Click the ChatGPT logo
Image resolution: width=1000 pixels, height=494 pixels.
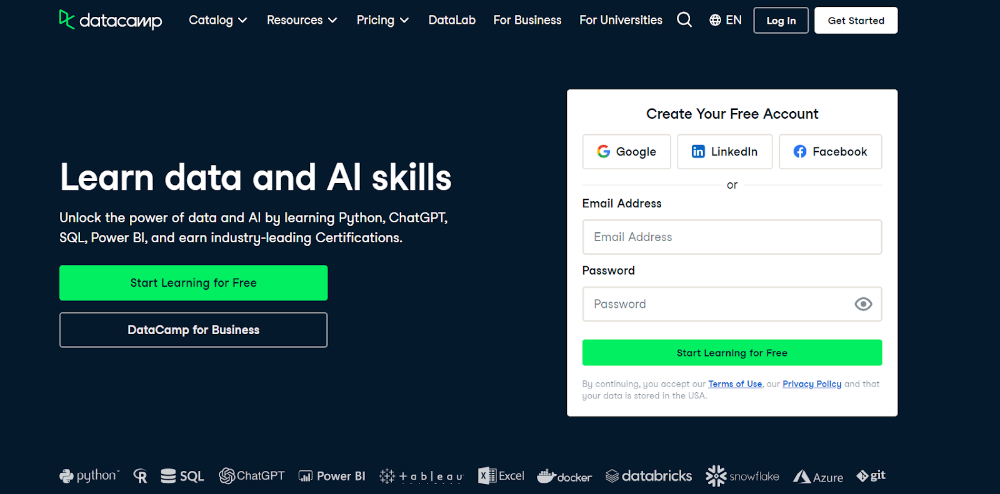(x=251, y=476)
